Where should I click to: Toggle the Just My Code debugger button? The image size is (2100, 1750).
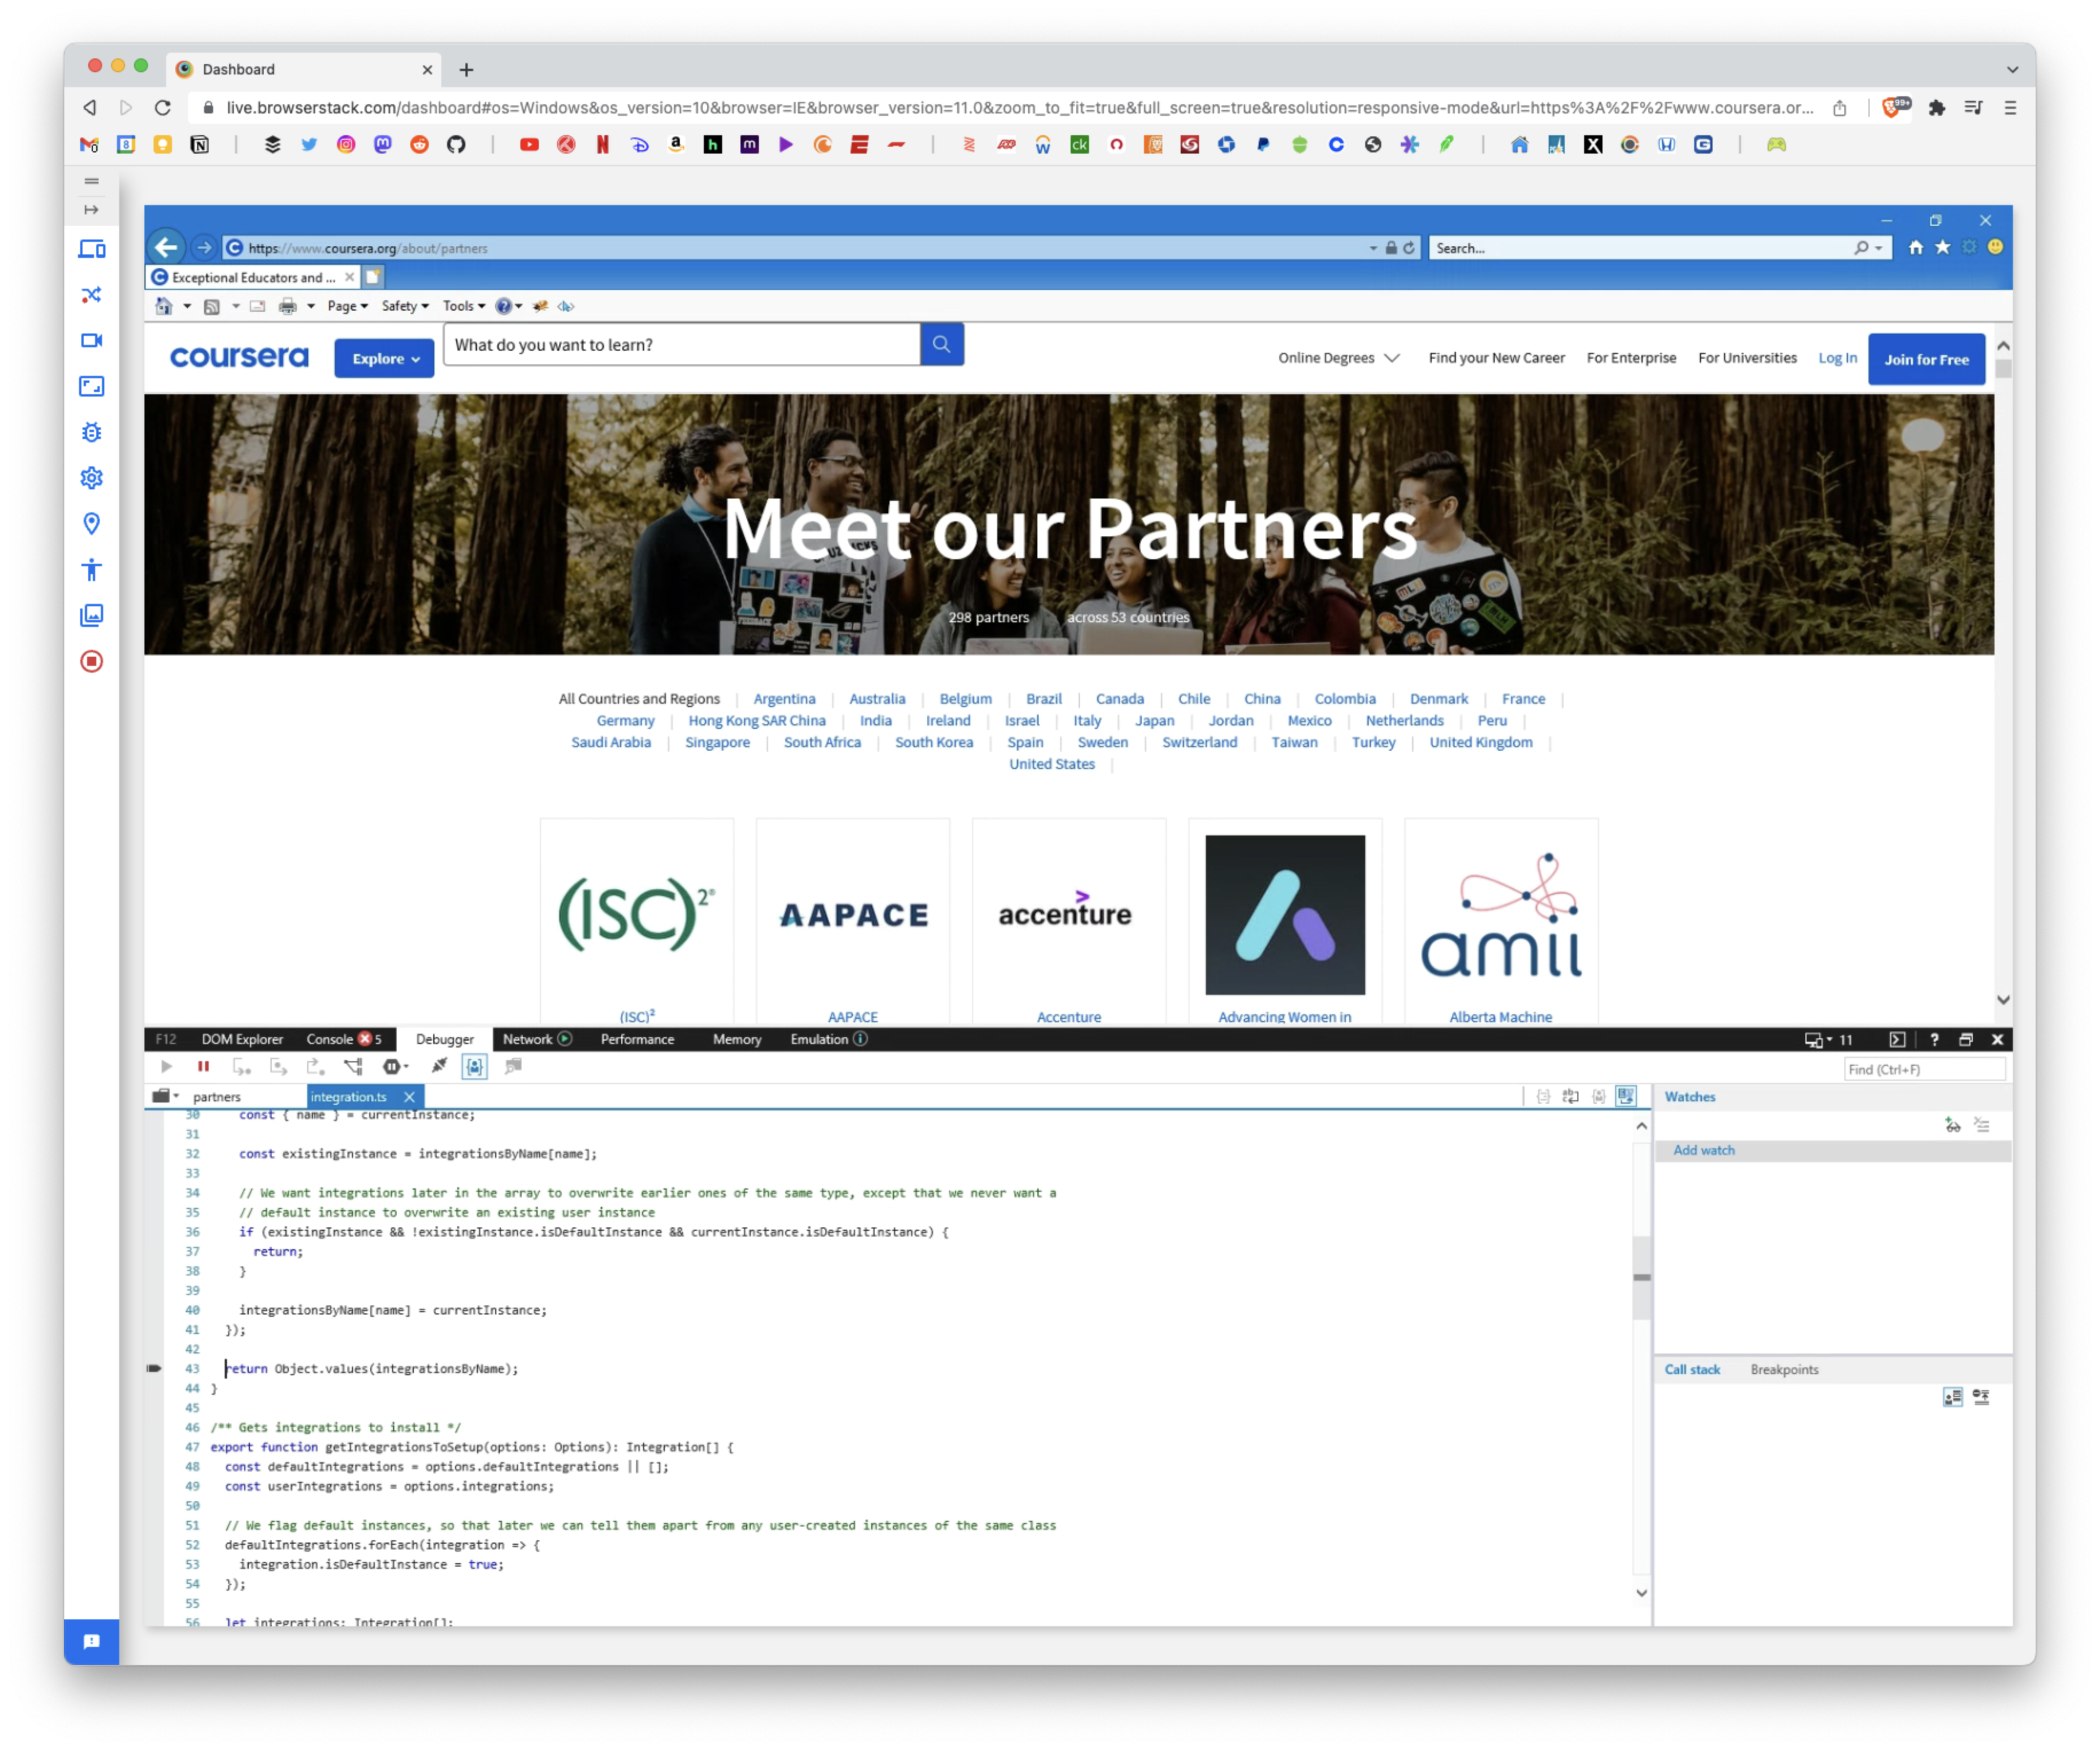475,1067
